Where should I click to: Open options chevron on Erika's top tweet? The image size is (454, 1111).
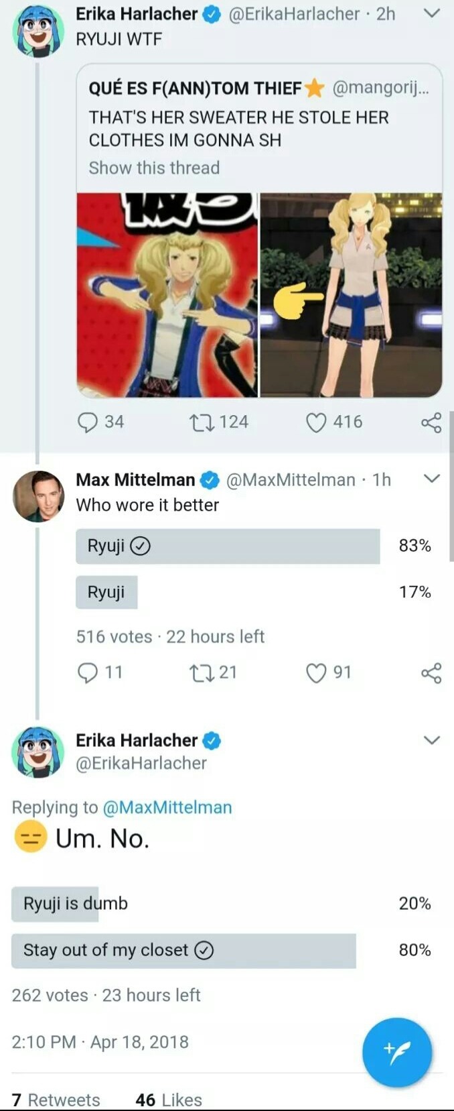(433, 13)
